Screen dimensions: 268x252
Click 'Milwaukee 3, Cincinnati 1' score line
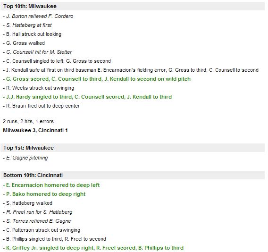(35, 130)
